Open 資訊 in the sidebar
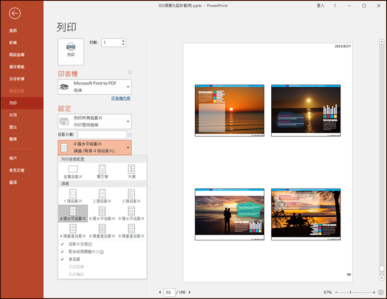The image size is (387, 299). click(x=22, y=30)
